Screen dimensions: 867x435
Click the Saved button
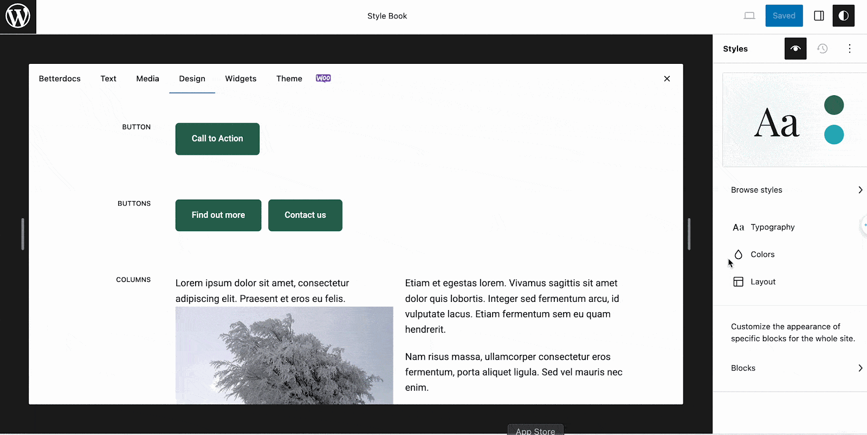784,16
